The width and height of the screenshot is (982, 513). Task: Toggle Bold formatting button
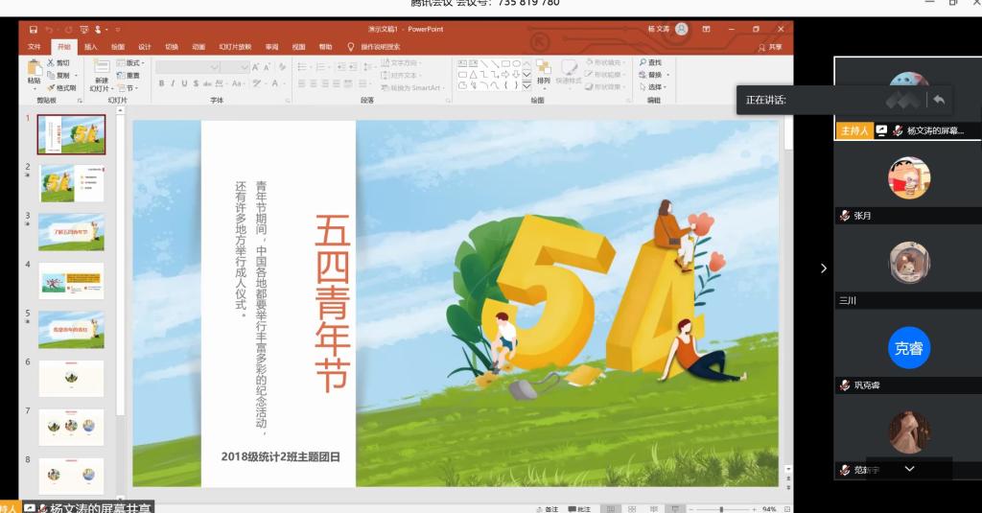click(160, 83)
